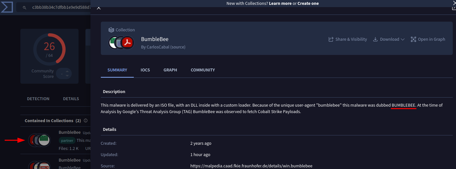Expand the Download dropdown
The height and width of the screenshot is (169, 456).
[x=389, y=39]
